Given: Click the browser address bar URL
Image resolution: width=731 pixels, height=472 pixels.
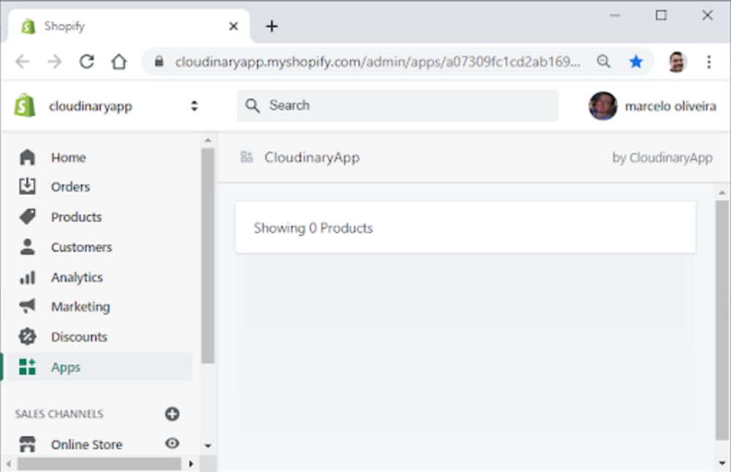Looking at the screenshot, I should tap(378, 61).
